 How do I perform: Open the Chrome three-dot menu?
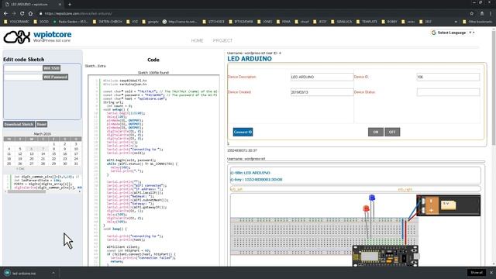click(x=491, y=14)
